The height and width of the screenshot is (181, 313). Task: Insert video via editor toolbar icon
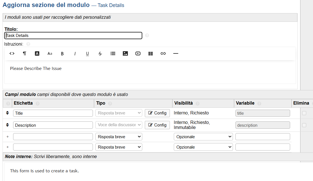click(x=138, y=53)
